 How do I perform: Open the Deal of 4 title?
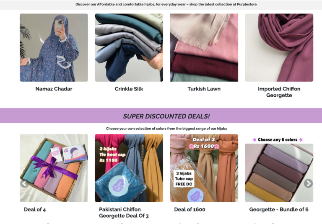point(35,209)
